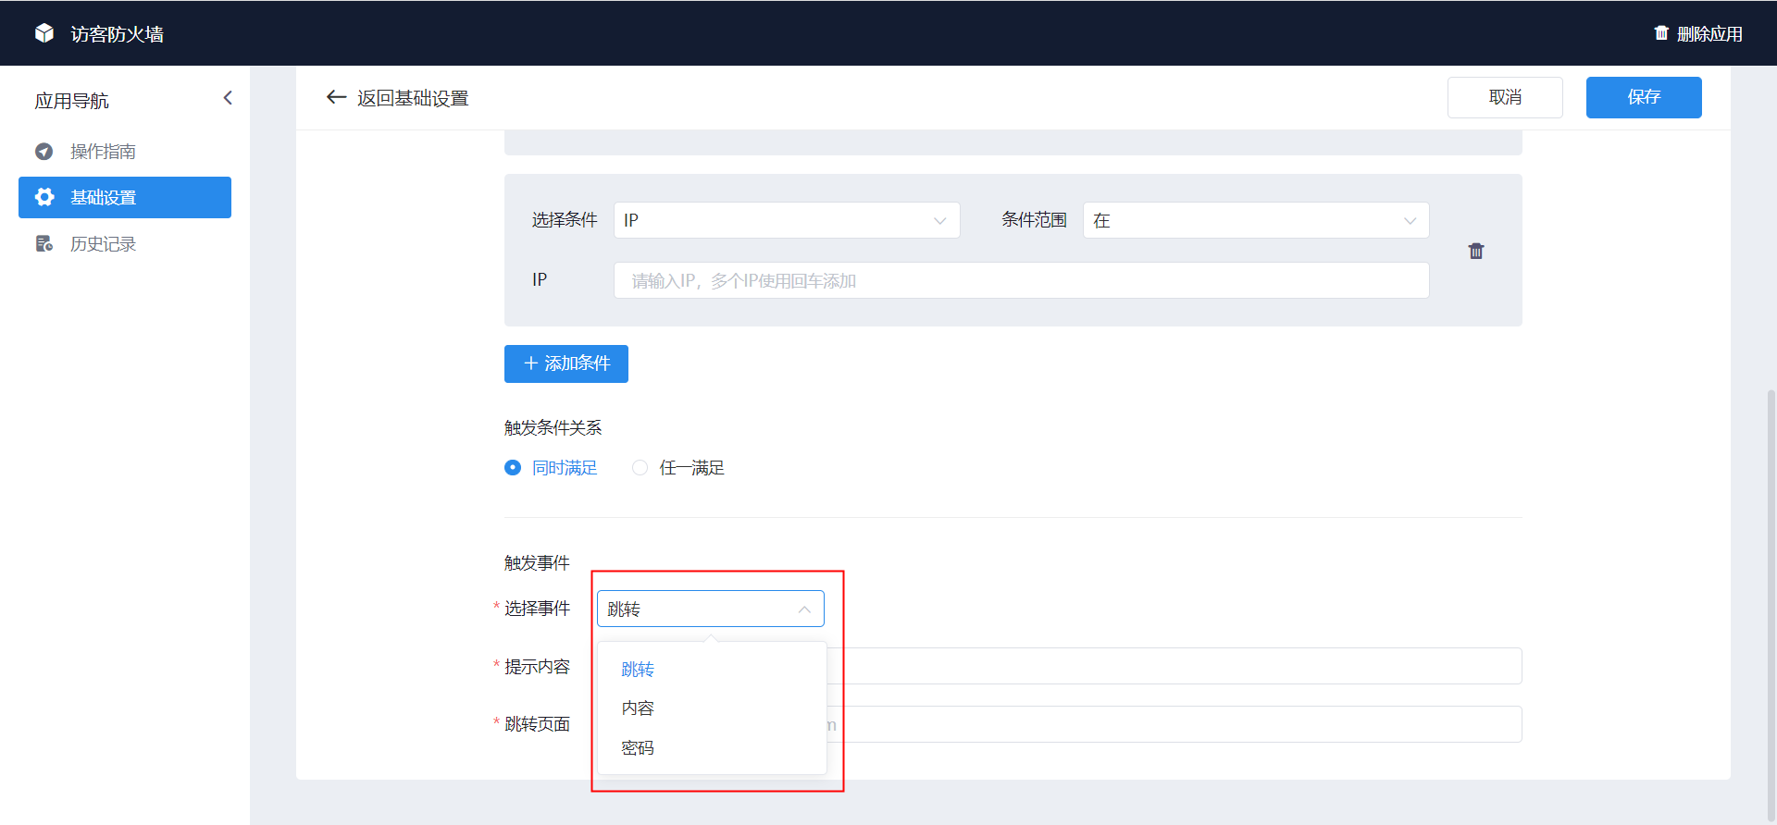Click the cube logo beside 访客防火墙

(x=44, y=33)
